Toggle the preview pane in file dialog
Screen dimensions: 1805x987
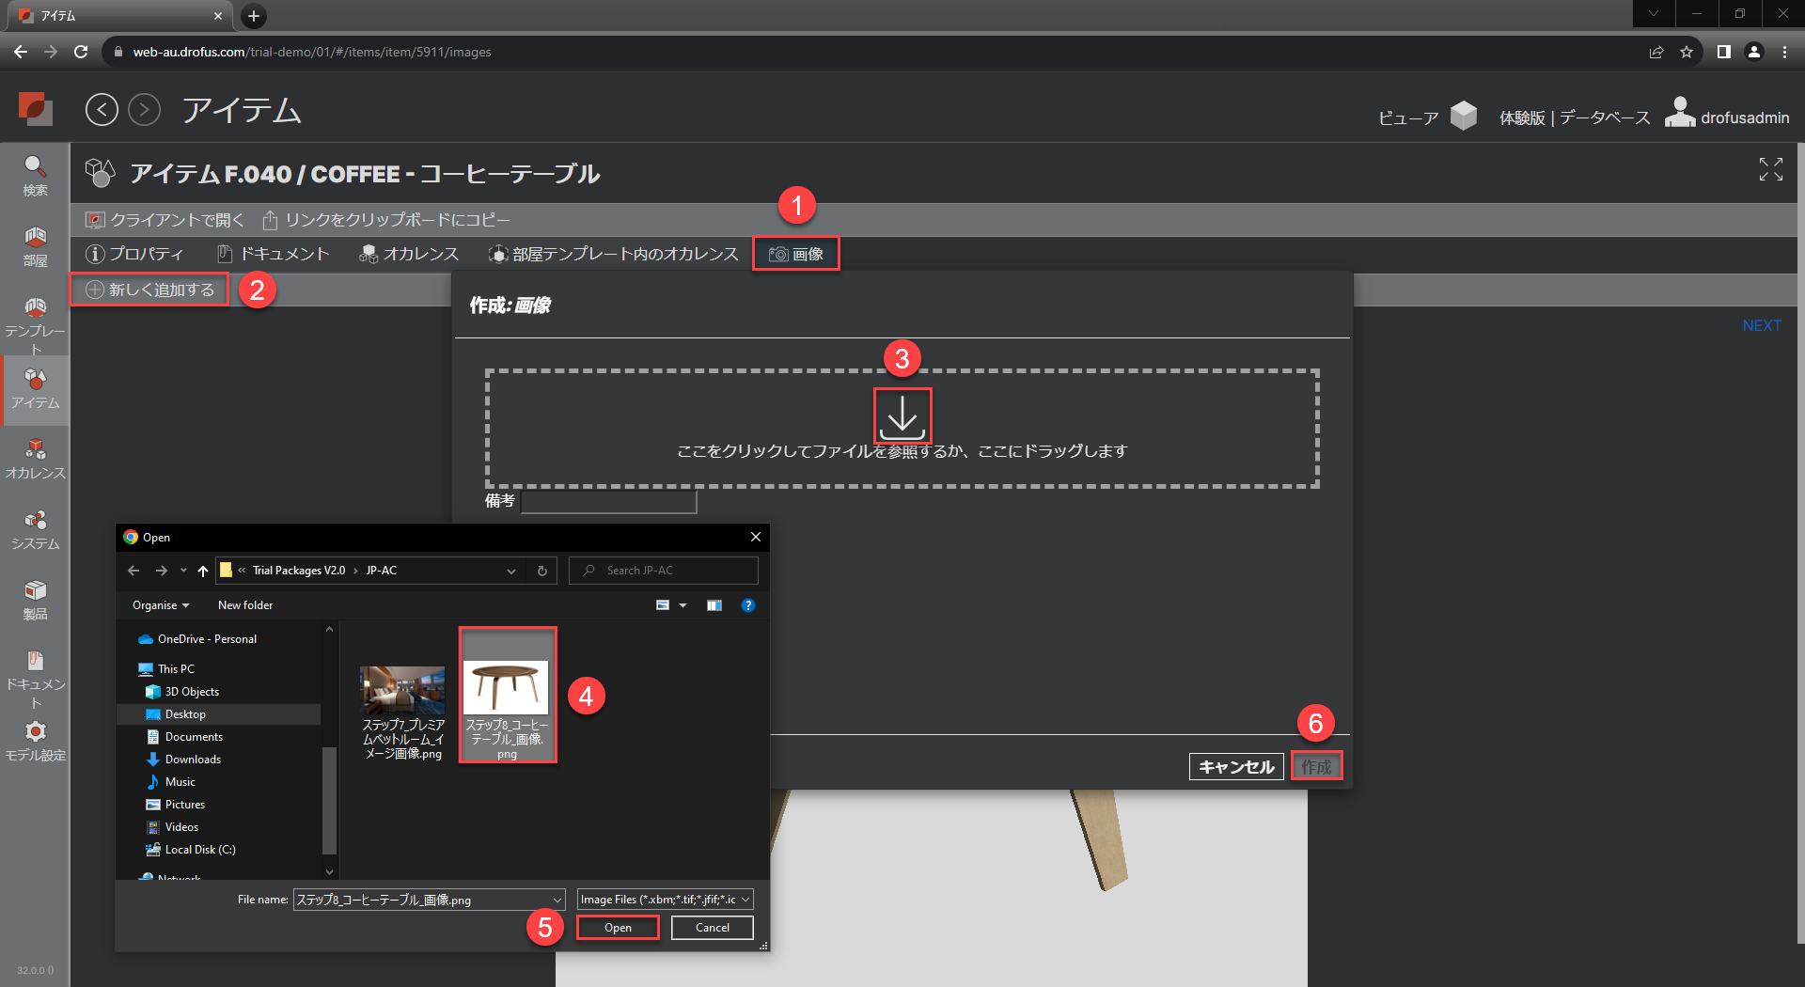click(714, 605)
